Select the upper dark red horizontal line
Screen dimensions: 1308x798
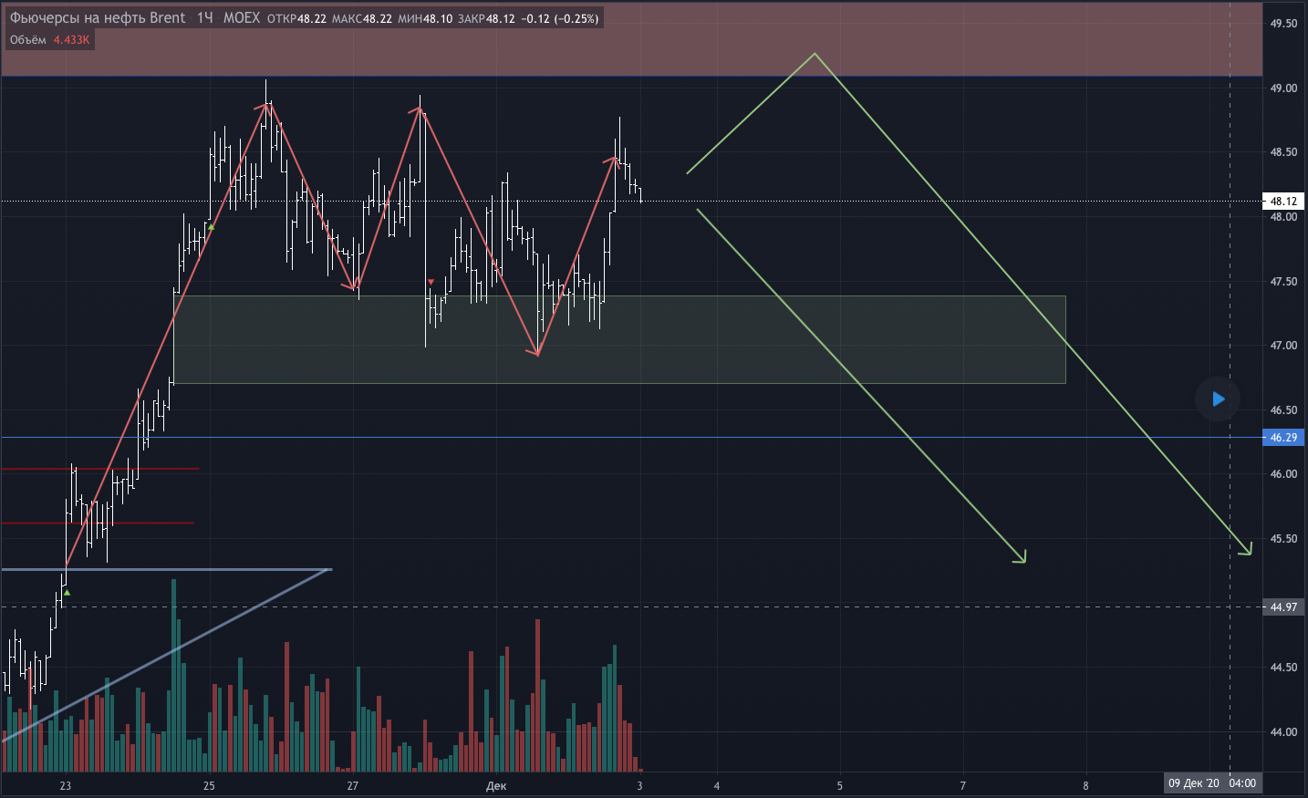(x=100, y=469)
